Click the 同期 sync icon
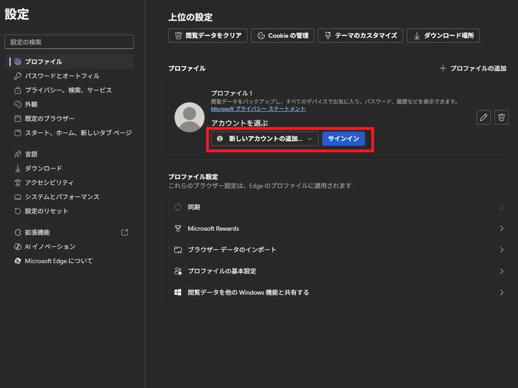 (178, 207)
